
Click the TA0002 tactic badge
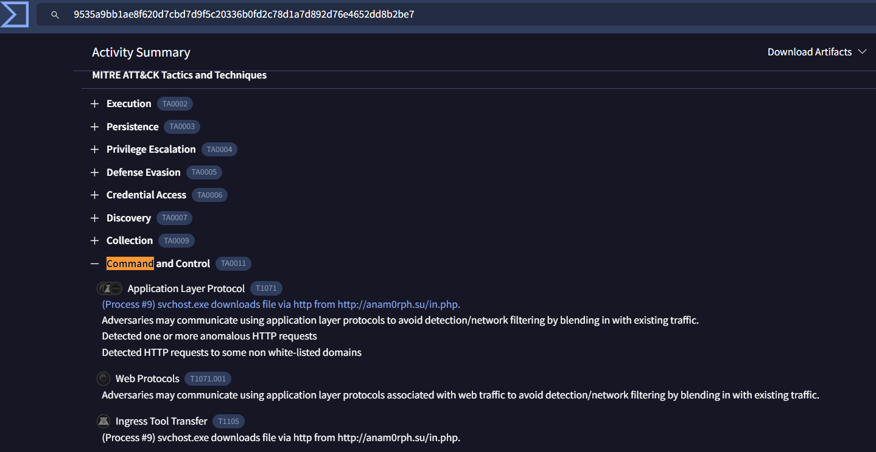[175, 104]
